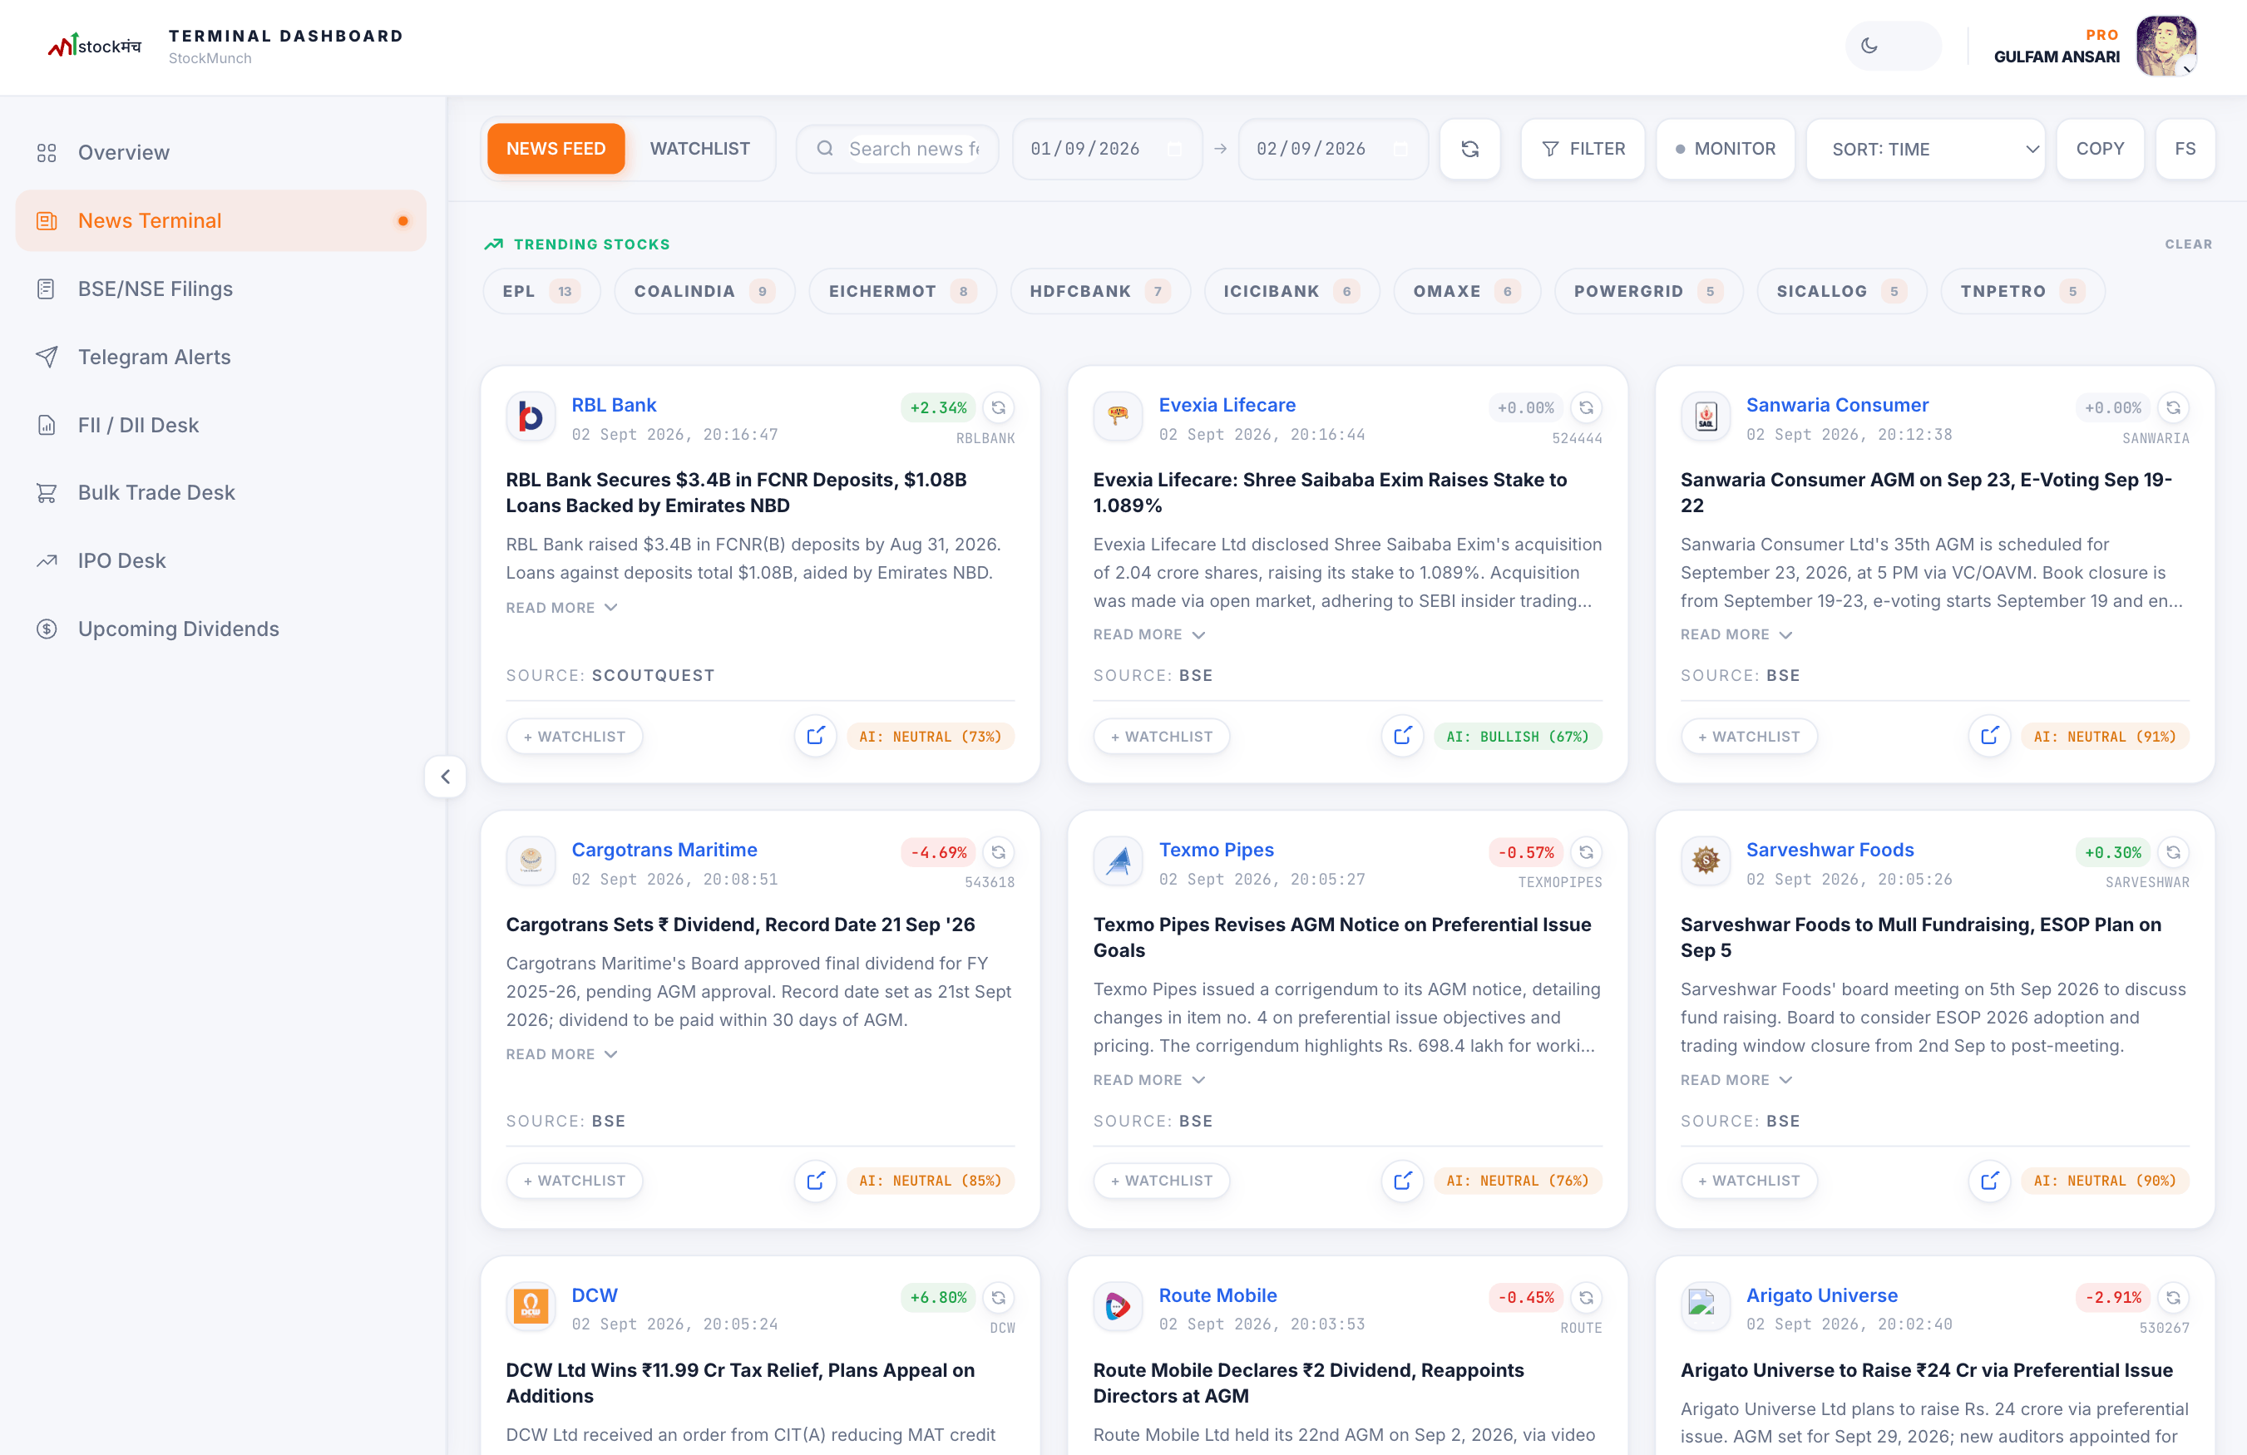This screenshot has height=1455, width=2247.
Task: Filter by TNPETRO trending chip
Action: click(2022, 291)
